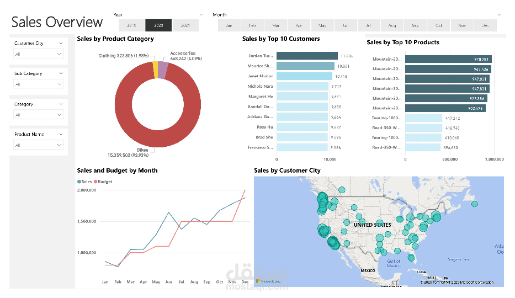Filter by Mar in Month slicer
This screenshot has height=298, width=515.
click(275, 25)
